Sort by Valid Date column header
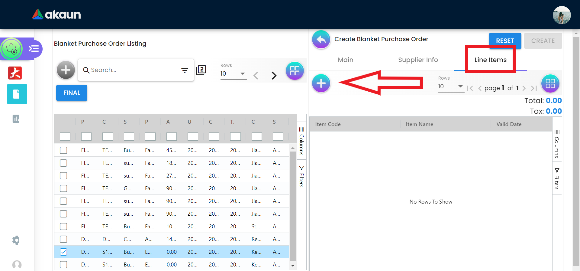The width and height of the screenshot is (580, 271). pyautogui.click(x=509, y=124)
